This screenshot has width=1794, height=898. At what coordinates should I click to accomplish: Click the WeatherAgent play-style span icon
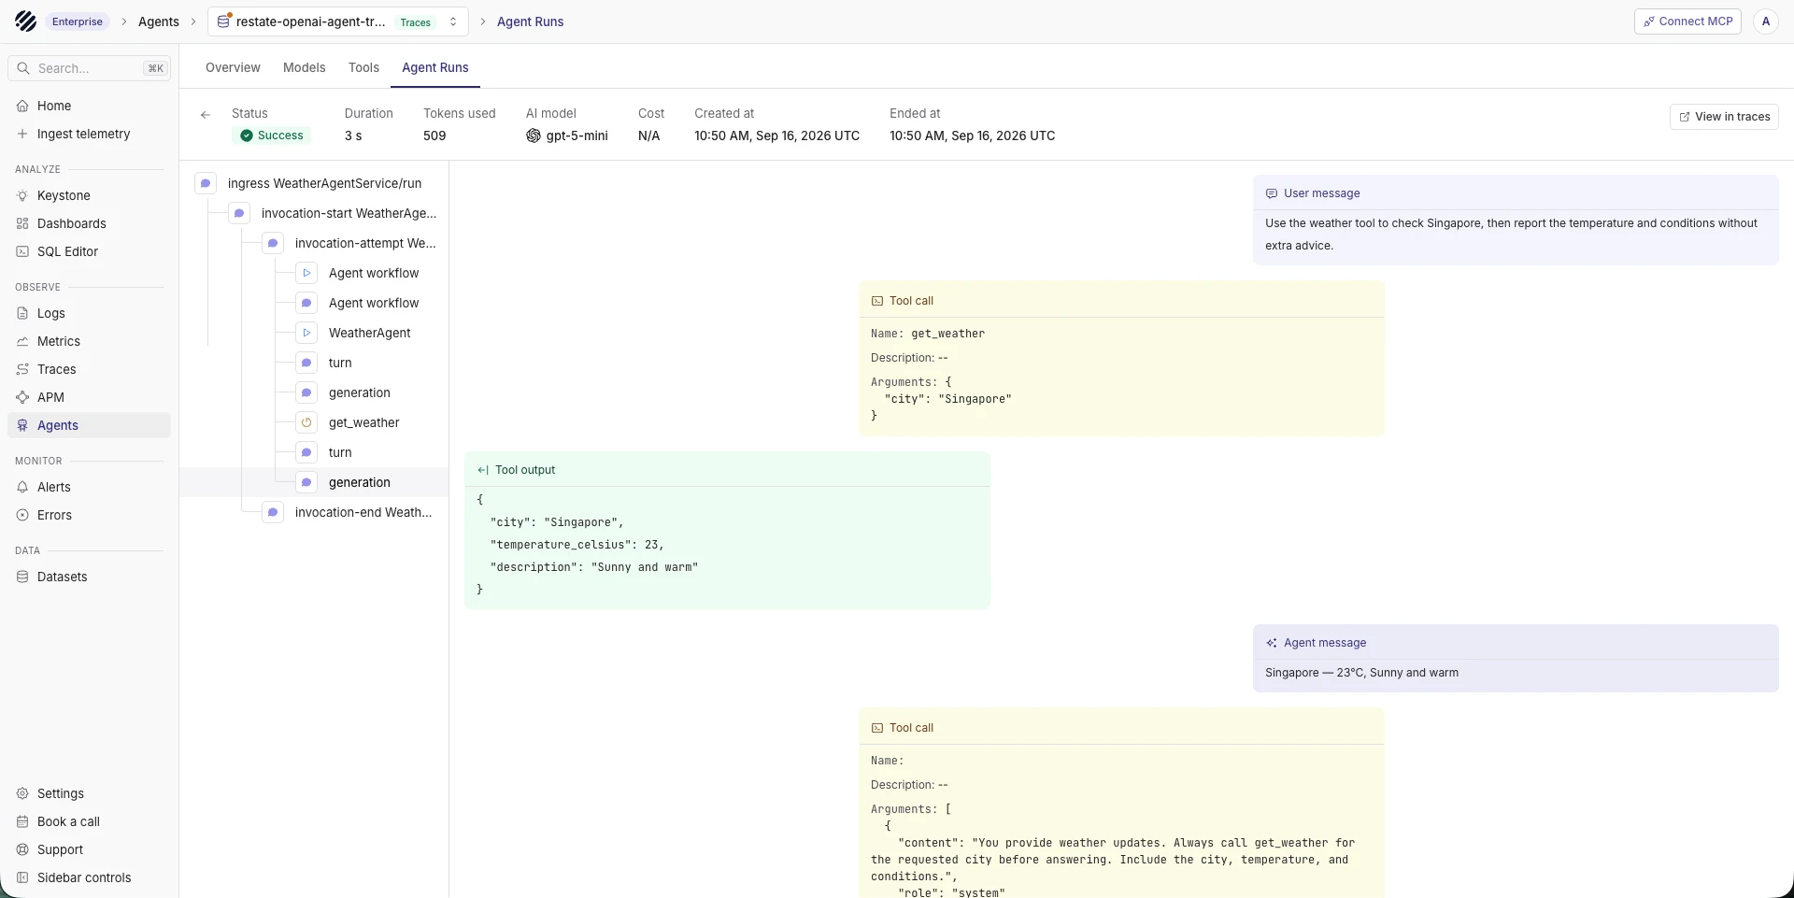point(306,333)
